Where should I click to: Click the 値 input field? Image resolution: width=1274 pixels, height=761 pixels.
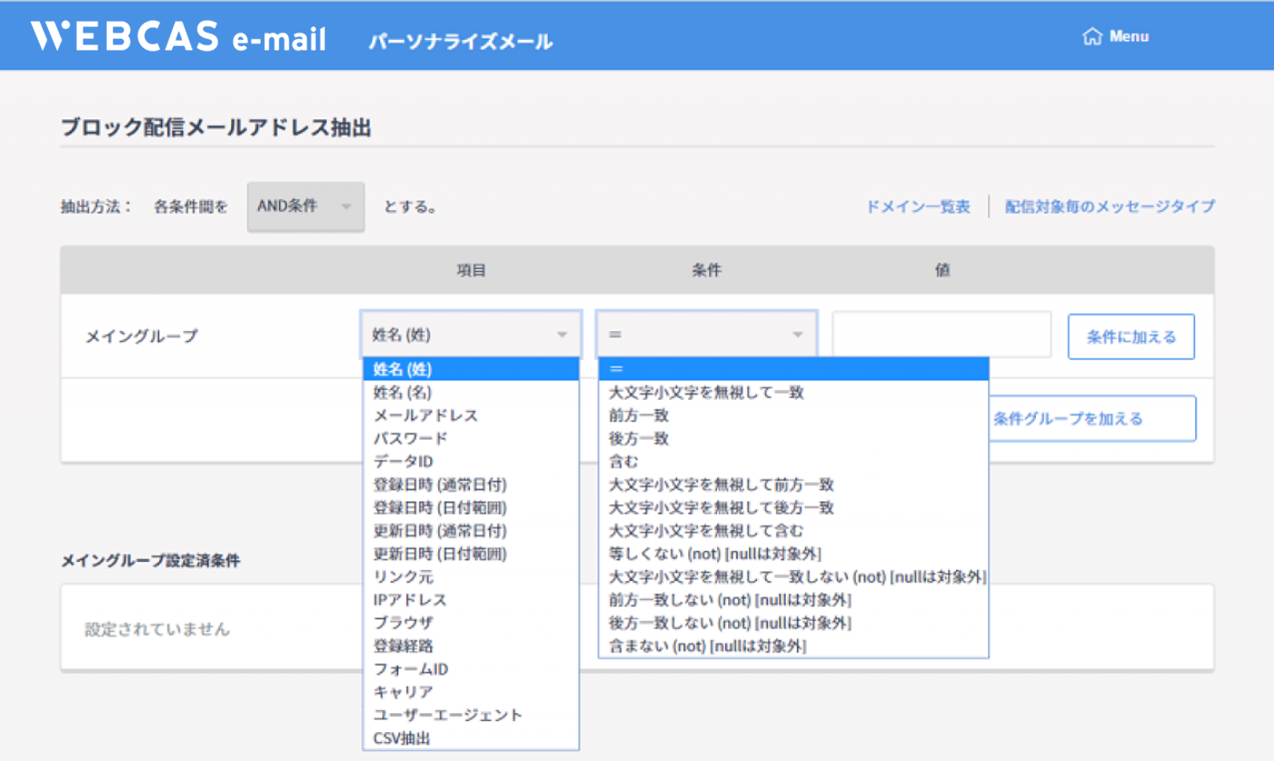(942, 335)
